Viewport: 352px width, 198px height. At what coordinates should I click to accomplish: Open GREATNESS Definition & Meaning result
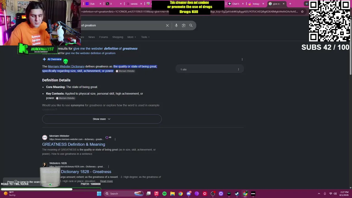click(x=73, y=144)
